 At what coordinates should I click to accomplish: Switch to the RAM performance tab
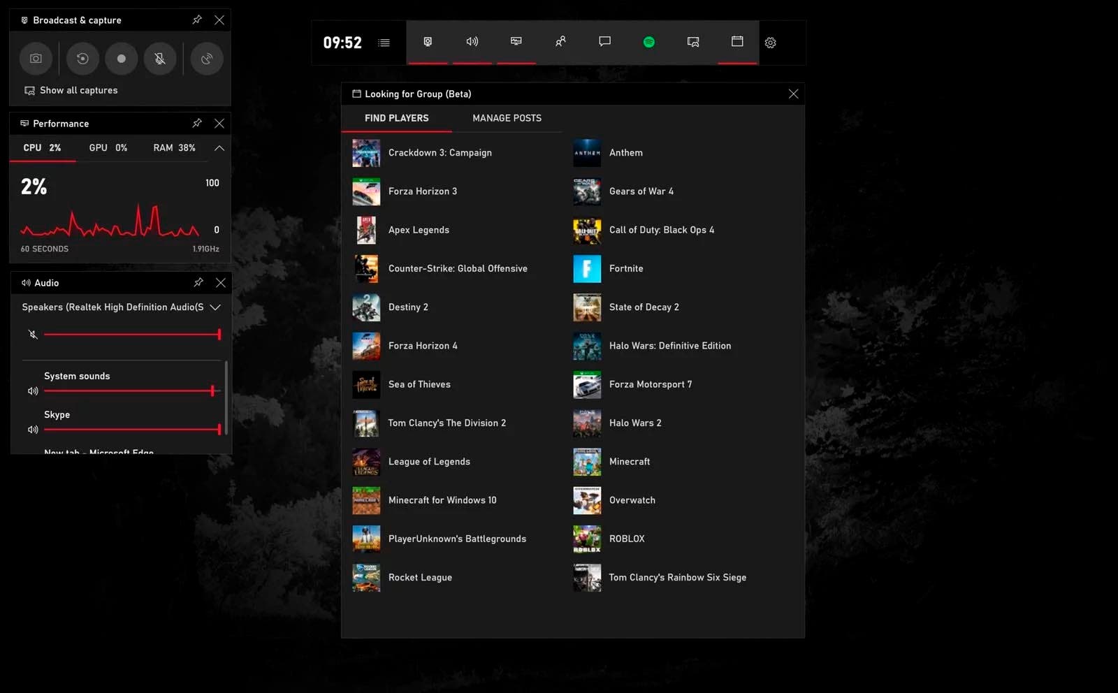pos(175,148)
